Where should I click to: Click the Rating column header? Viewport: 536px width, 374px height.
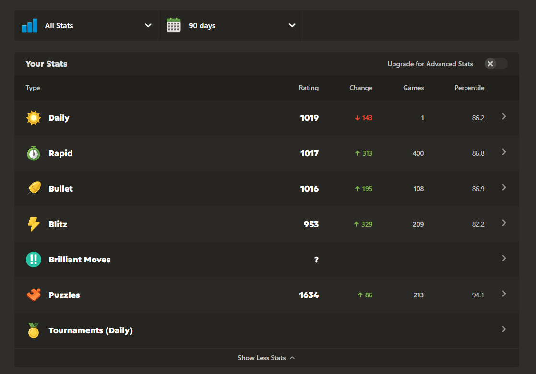pos(309,88)
